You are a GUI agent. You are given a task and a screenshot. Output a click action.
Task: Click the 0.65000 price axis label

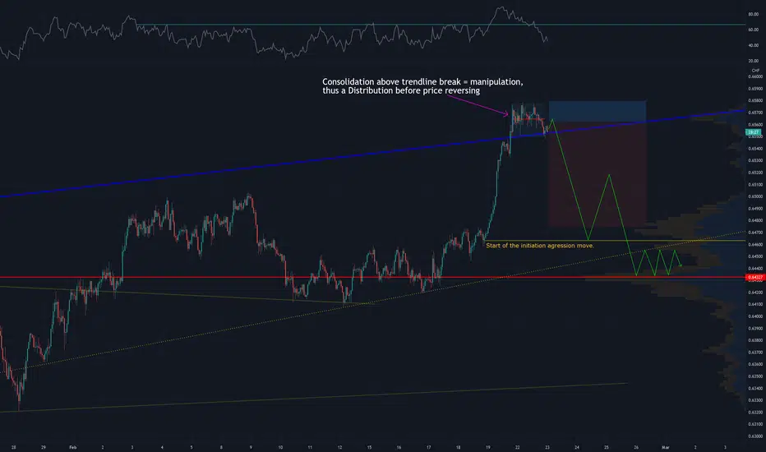coord(755,196)
